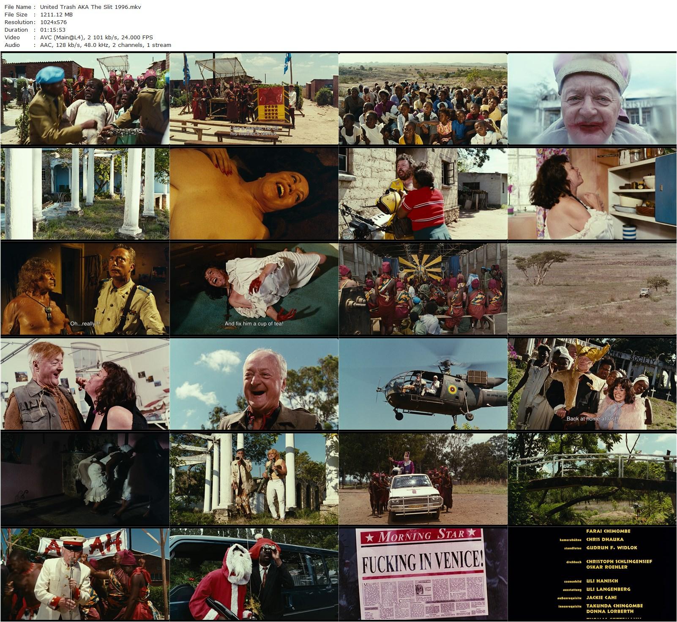Viewport: 677px width, 622px height.
Task: Click the kitchen shelves thumbnail
Action: point(592,194)
